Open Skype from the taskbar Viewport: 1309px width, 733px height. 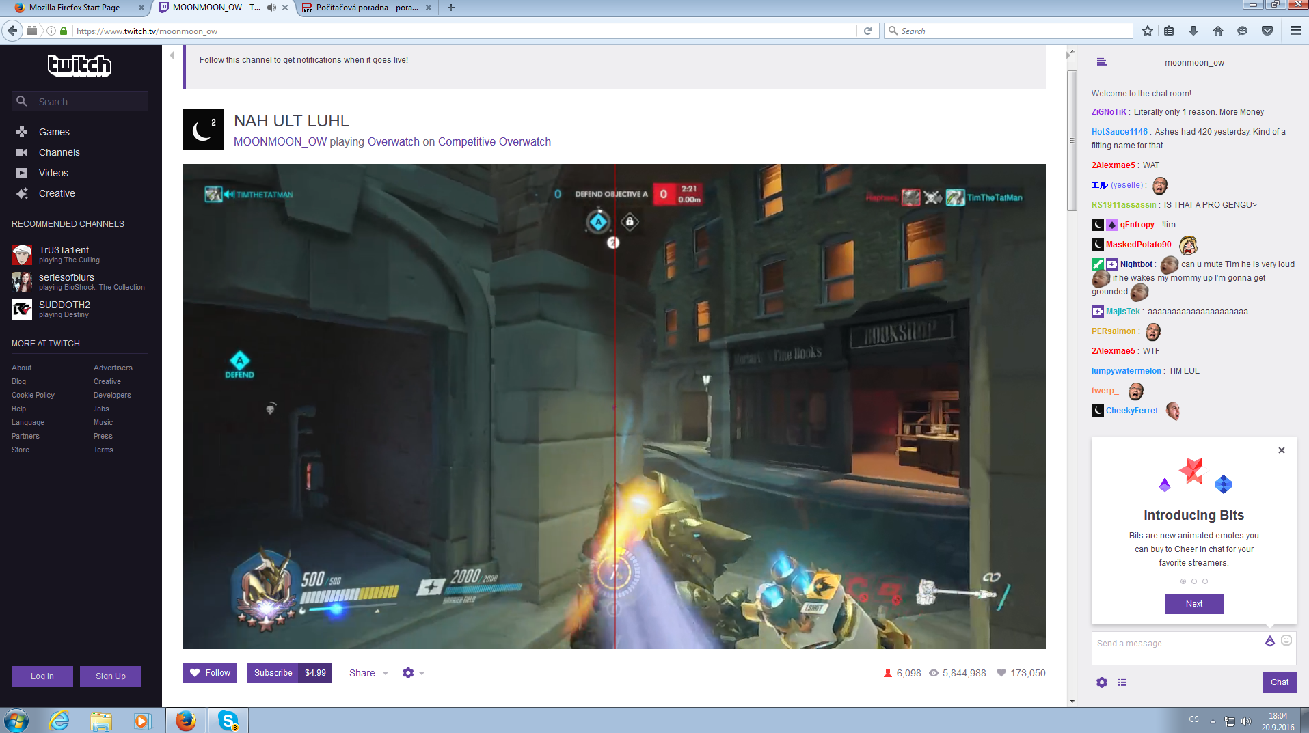[x=228, y=720]
